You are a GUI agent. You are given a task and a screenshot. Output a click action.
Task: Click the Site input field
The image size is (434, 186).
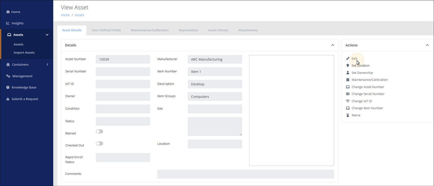click(215, 109)
